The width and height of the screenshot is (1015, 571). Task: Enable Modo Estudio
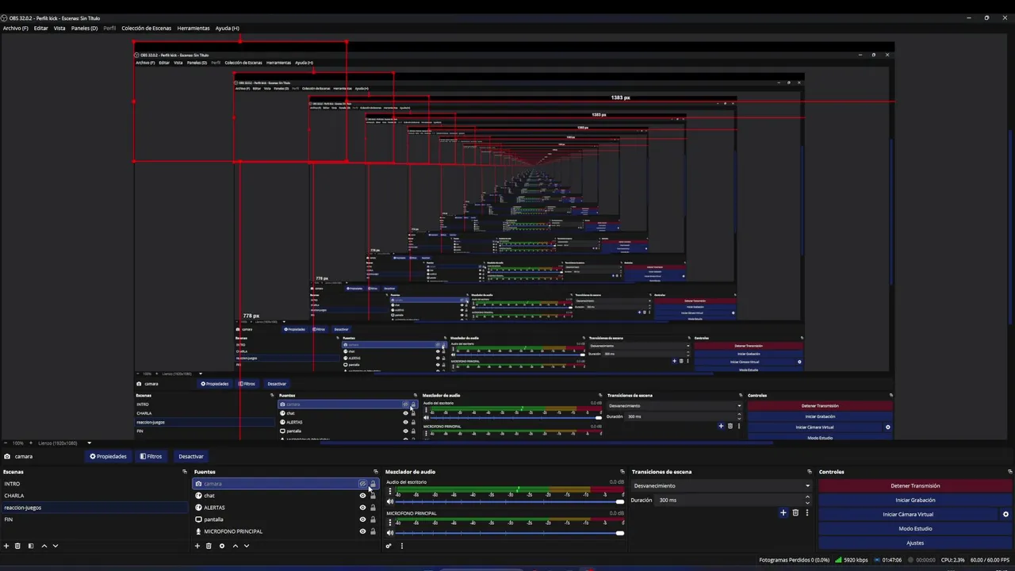pos(915,528)
